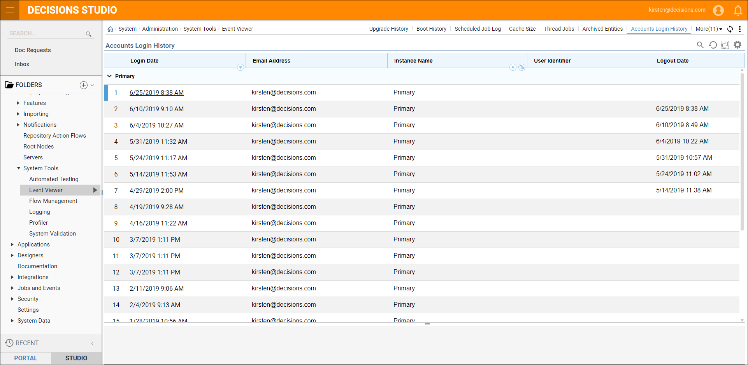Select row with login 4/29/2019 2:00 PM
The height and width of the screenshot is (365, 748).
coord(422,191)
